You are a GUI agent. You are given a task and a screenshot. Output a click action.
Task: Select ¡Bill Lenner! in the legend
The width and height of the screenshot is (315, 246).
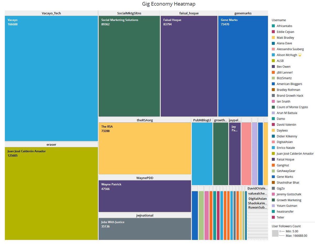coord(282,72)
